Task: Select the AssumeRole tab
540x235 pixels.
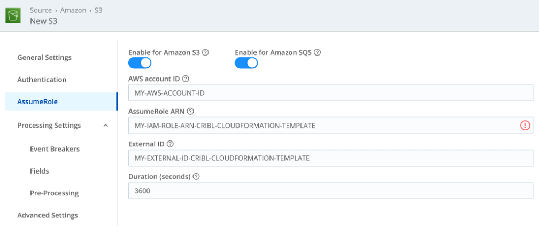Action: coord(37,101)
